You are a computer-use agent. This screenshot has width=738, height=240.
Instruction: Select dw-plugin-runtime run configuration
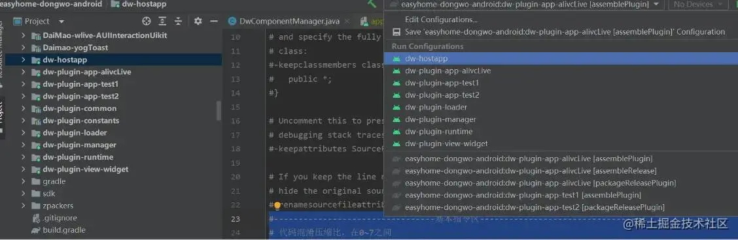point(561,132)
